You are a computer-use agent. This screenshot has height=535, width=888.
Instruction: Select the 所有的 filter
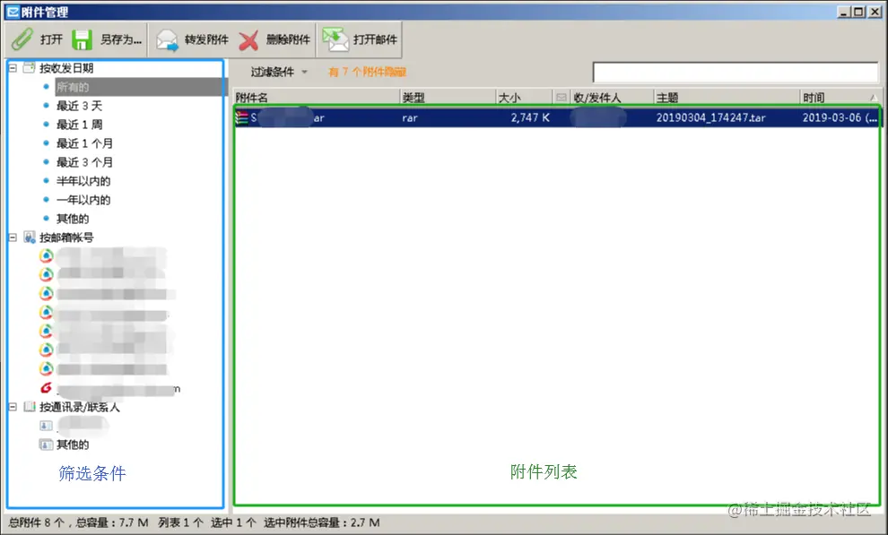point(73,87)
